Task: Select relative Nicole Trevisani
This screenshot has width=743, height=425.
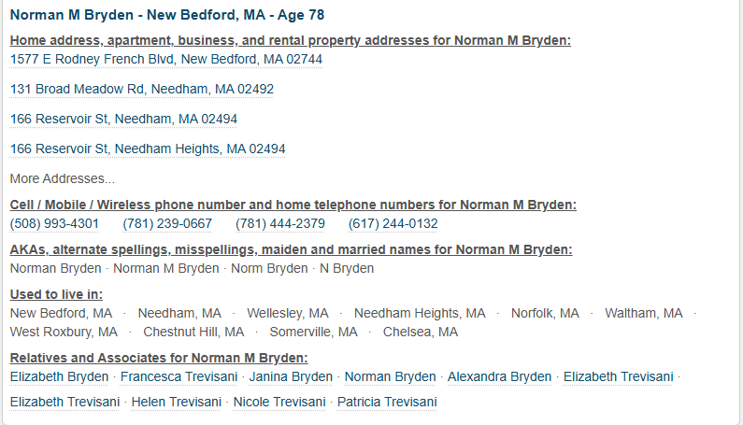Action: pyautogui.click(x=279, y=402)
